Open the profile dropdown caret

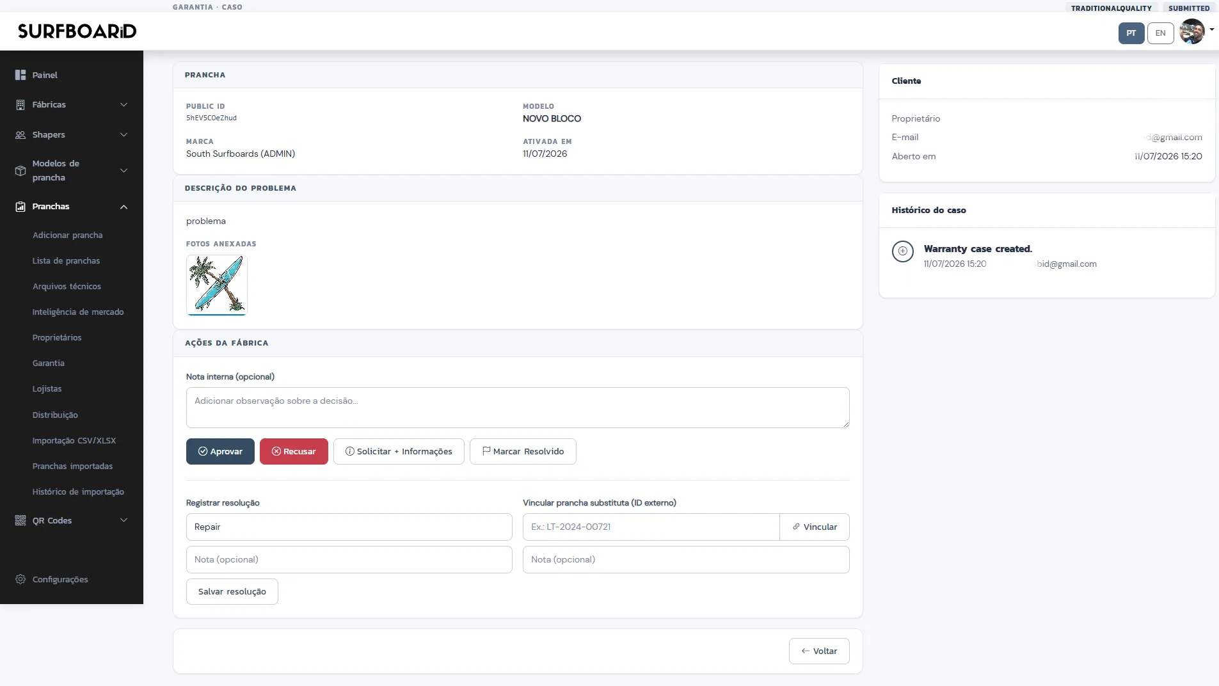[1211, 29]
